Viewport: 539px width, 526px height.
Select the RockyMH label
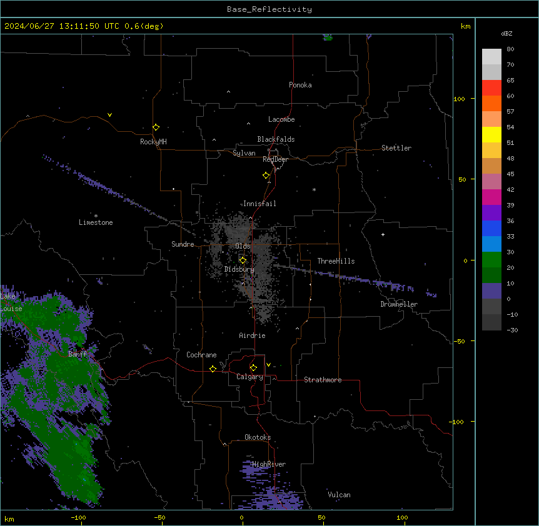[x=153, y=142]
